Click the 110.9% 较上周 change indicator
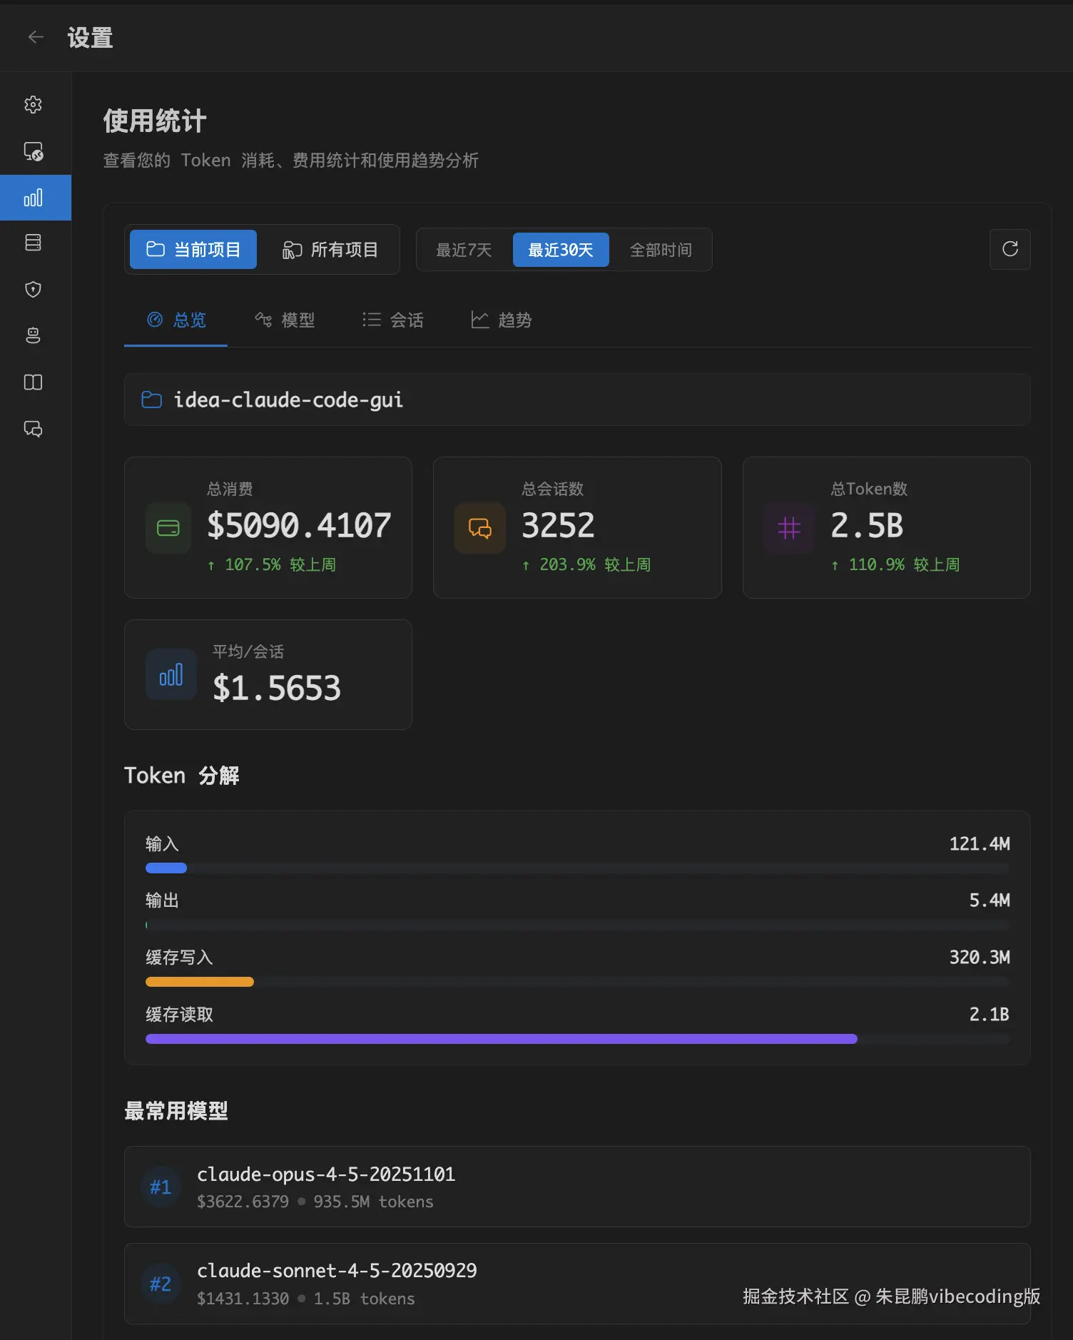Viewport: 1073px width, 1340px height. pyautogui.click(x=895, y=564)
